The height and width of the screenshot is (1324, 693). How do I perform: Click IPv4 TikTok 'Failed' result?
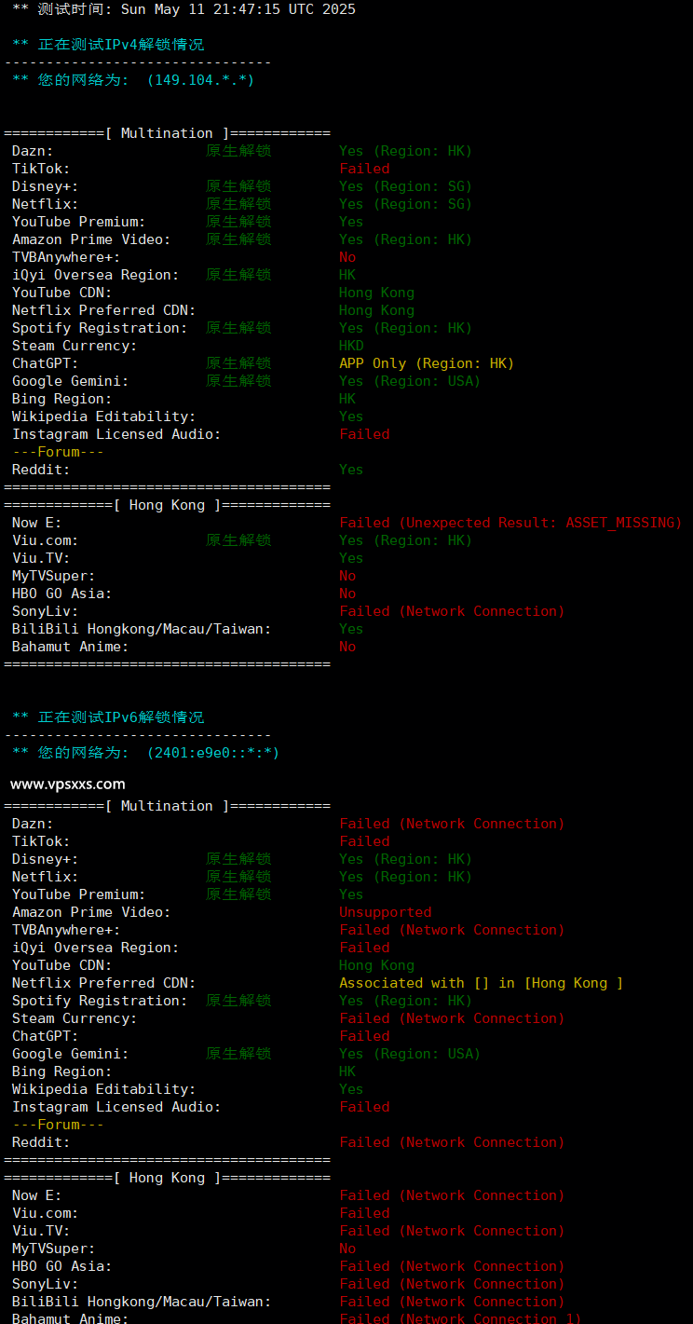tap(364, 169)
